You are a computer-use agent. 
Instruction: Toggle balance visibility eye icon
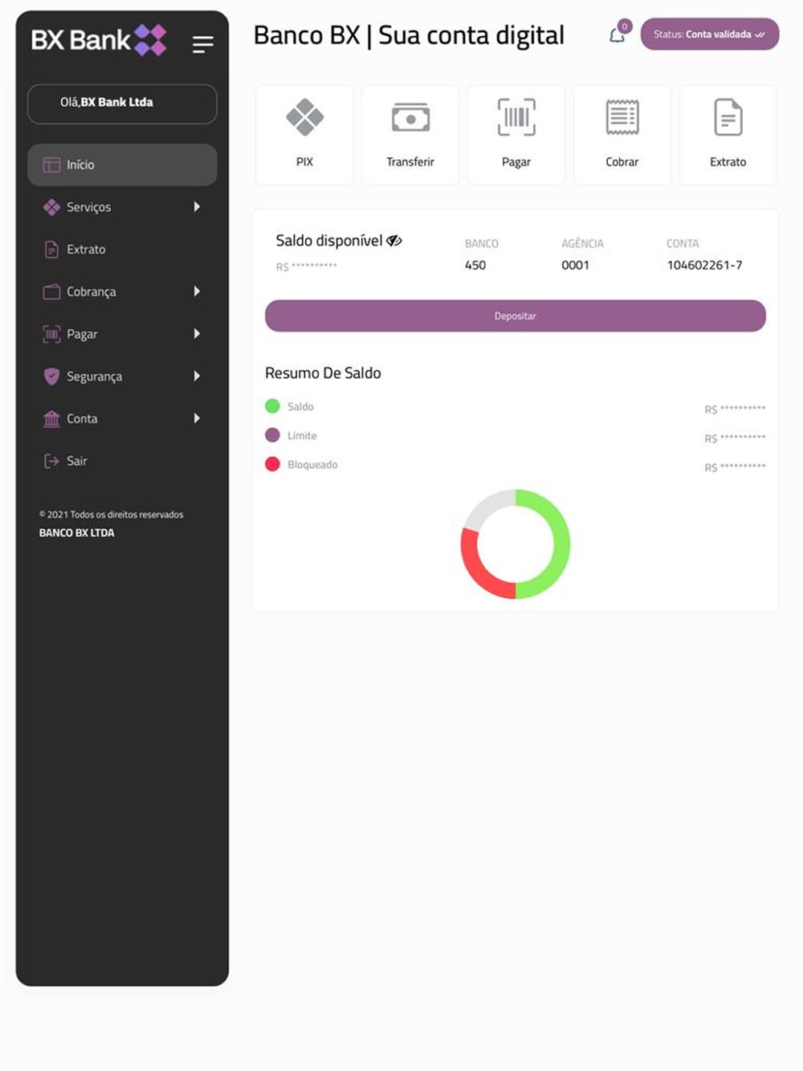coord(394,240)
